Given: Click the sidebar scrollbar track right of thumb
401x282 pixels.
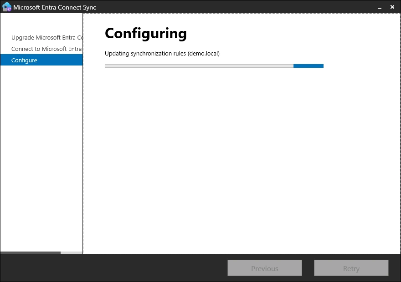Looking at the screenshot, I should (x=72, y=253).
